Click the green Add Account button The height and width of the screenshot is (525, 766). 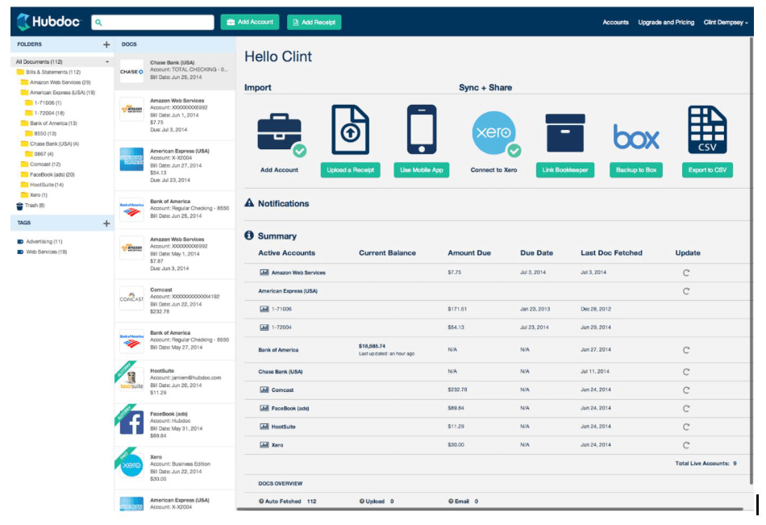pos(250,22)
